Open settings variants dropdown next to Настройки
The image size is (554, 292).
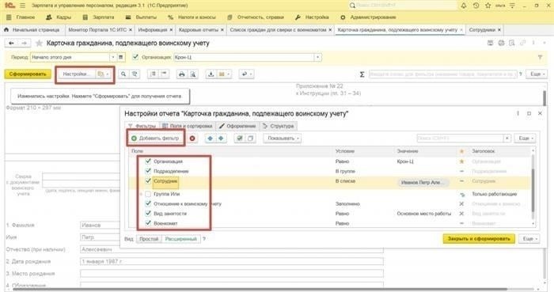pyautogui.click(x=104, y=74)
